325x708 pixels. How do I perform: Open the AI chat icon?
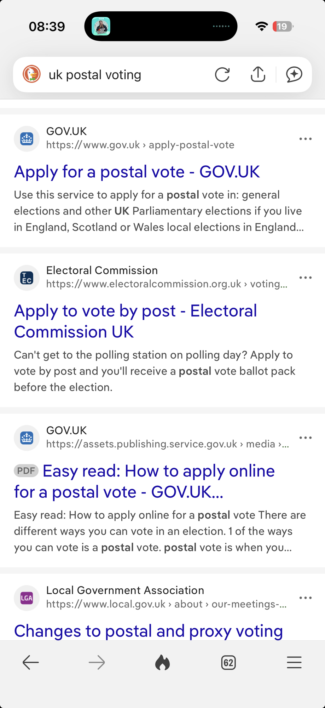(294, 74)
